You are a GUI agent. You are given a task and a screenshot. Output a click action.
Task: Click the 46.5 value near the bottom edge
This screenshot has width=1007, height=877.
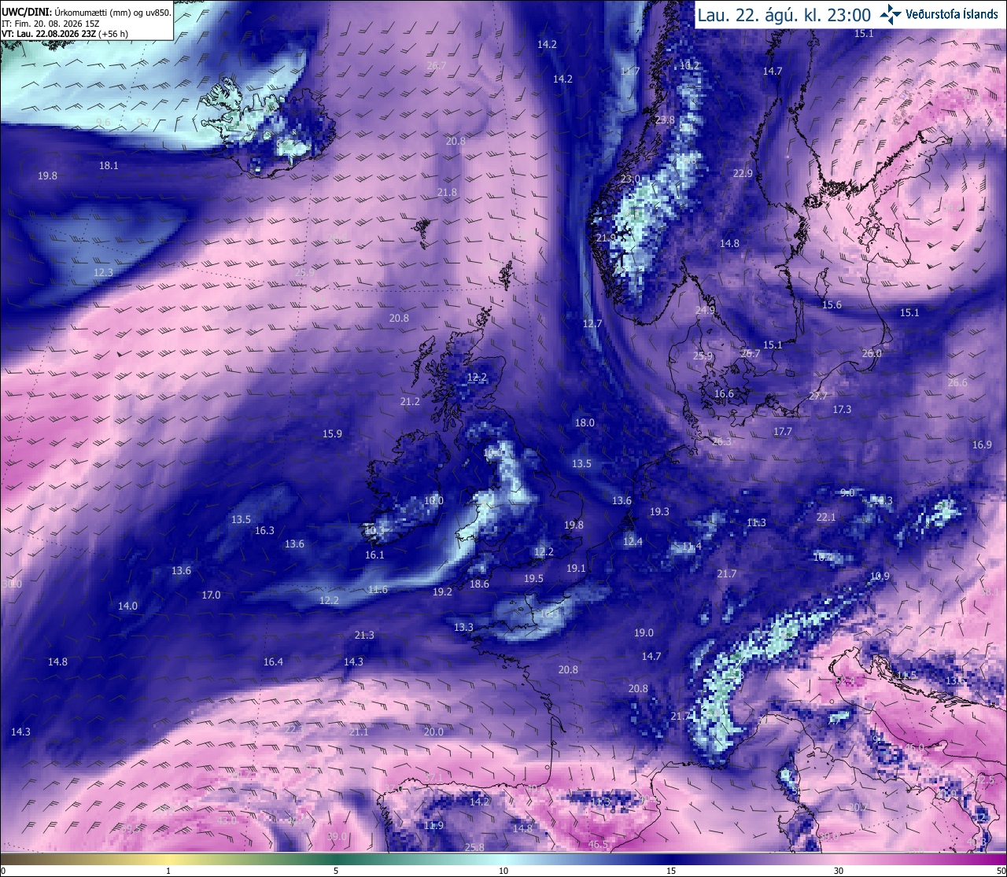click(598, 845)
